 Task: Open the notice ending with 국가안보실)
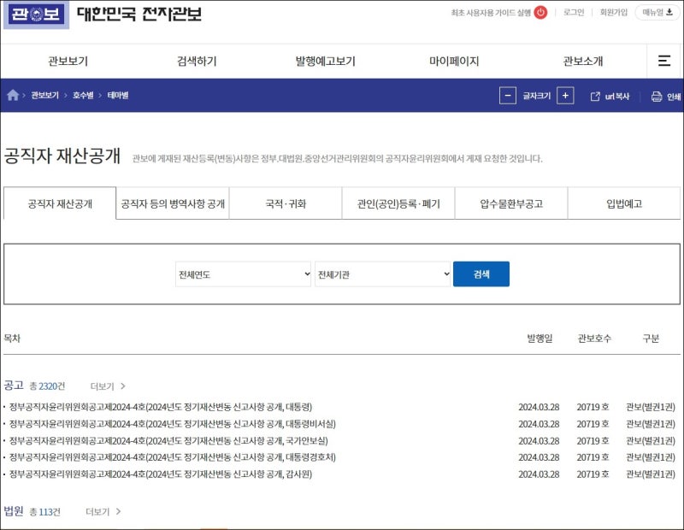pyautogui.click(x=168, y=441)
